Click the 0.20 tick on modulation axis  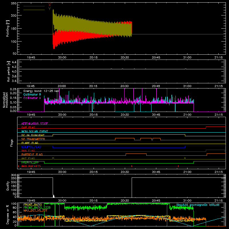pos(13,93)
